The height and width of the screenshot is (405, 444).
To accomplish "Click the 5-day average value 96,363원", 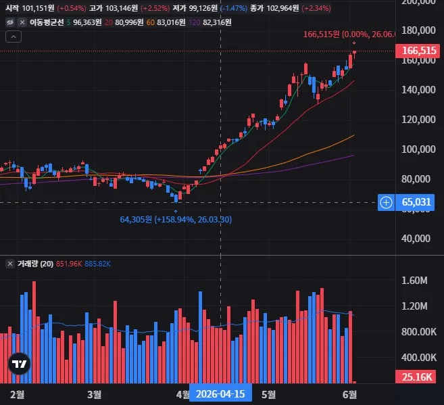I will tap(87, 22).
